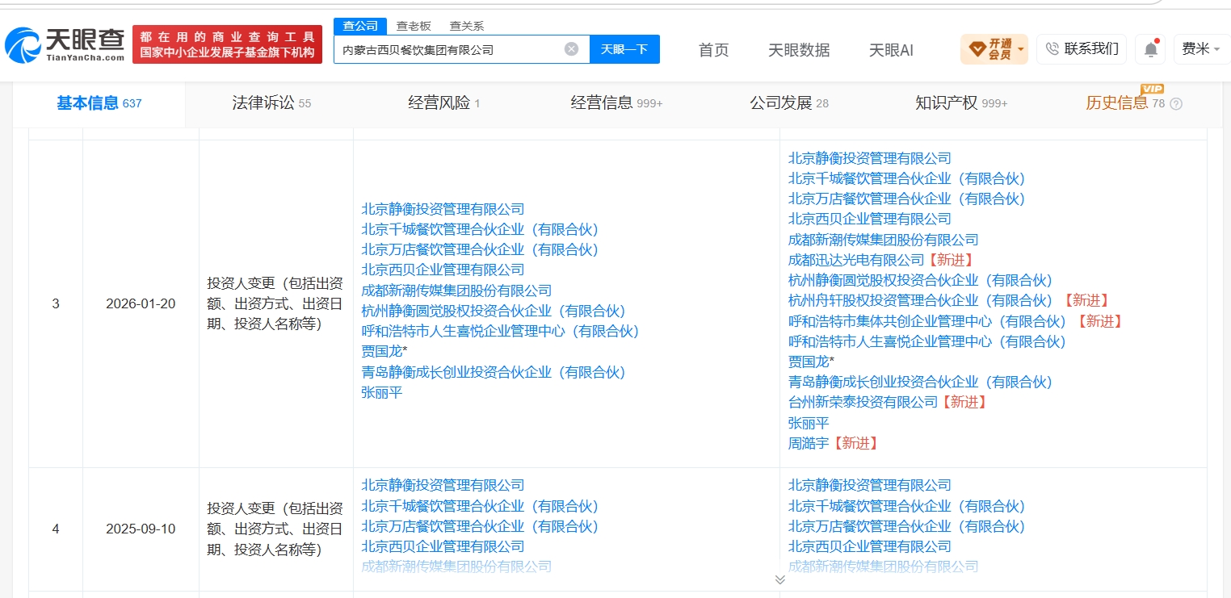Expand the table with the double-chevron arrow
Image resolution: width=1231 pixels, height=598 pixels.
[779, 579]
